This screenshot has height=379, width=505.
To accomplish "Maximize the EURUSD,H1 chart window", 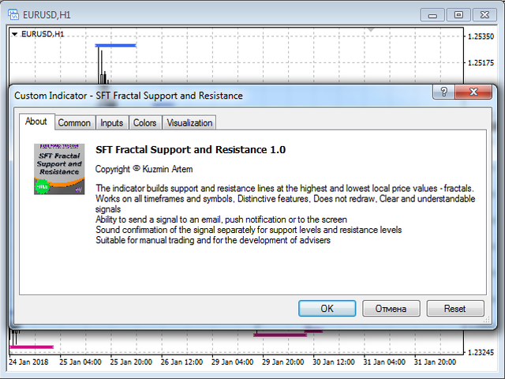I will coord(458,15).
